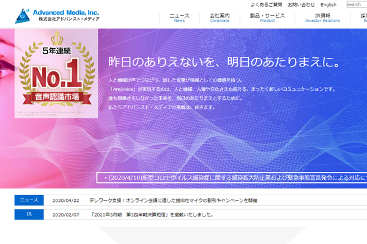Viewport: 367px width, 244px height.
Task: Open the よくあるご質問 link
Action: click(266, 5)
